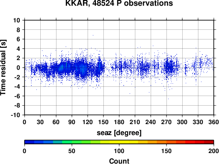Viewport: 219px width, 164px height.
Task: Click the x-axis tick label 180
Action: tap(119, 122)
